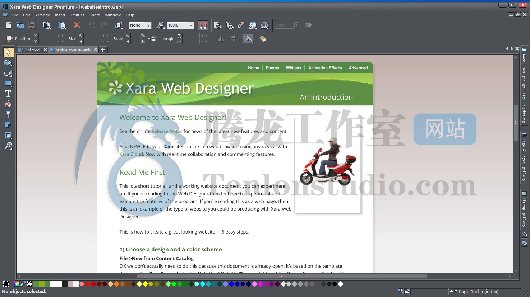The width and height of the screenshot is (530, 297).
Task: Open the Page & Layer gallery side tab
Action: coord(524,157)
